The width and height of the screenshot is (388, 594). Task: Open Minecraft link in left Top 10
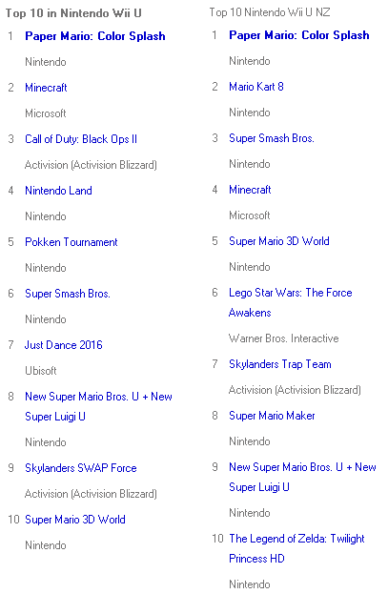46,88
